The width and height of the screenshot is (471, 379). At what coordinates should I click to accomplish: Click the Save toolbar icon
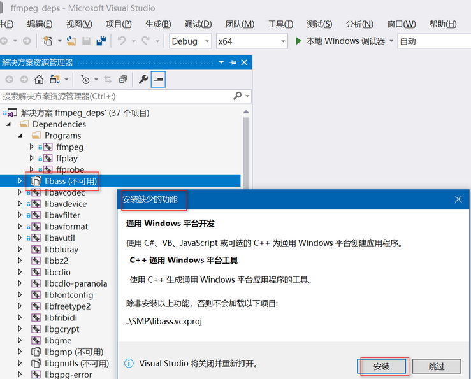pos(87,41)
